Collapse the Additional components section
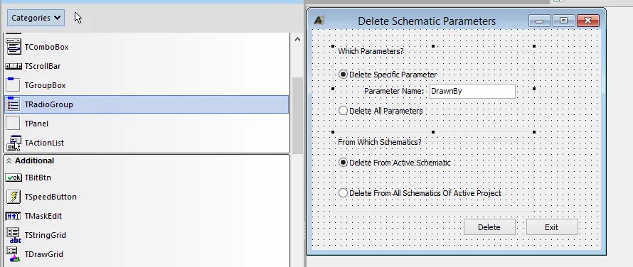Viewport: 633px width, 267px height. (x=9, y=160)
